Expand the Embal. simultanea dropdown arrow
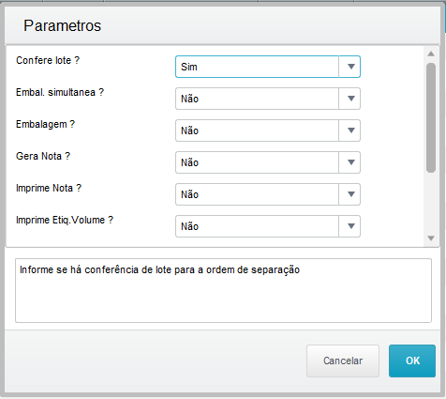Image resolution: width=446 pixels, height=399 pixels. coord(349,99)
